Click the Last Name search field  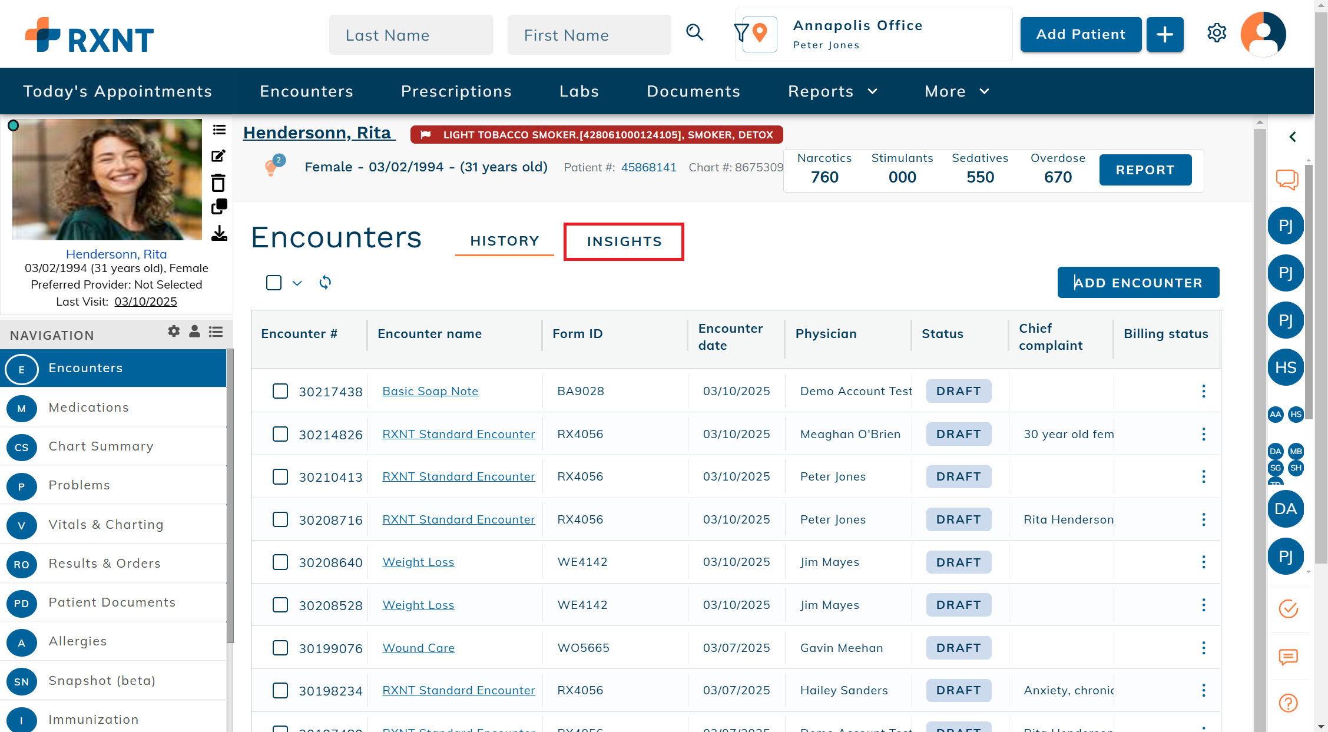(411, 35)
